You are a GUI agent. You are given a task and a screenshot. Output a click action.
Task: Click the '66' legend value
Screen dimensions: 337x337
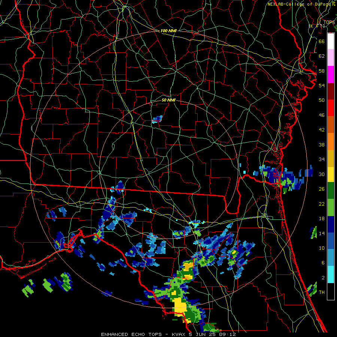click(322, 41)
